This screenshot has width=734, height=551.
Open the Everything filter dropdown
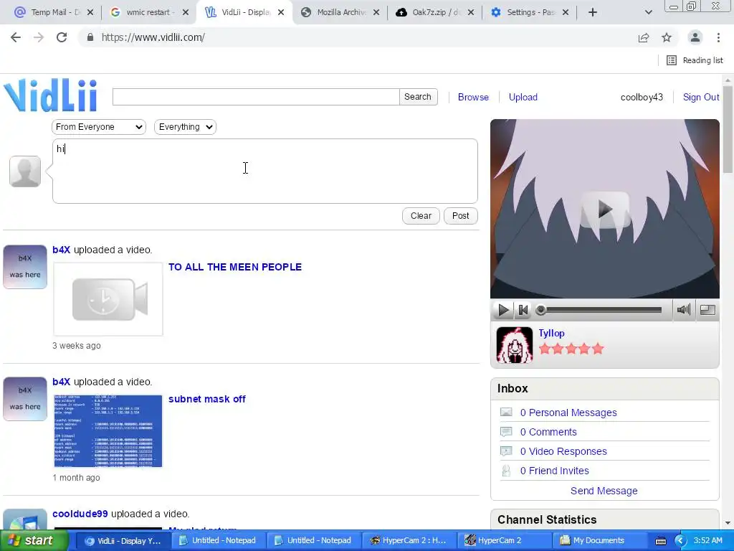pyautogui.click(x=185, y=127)
